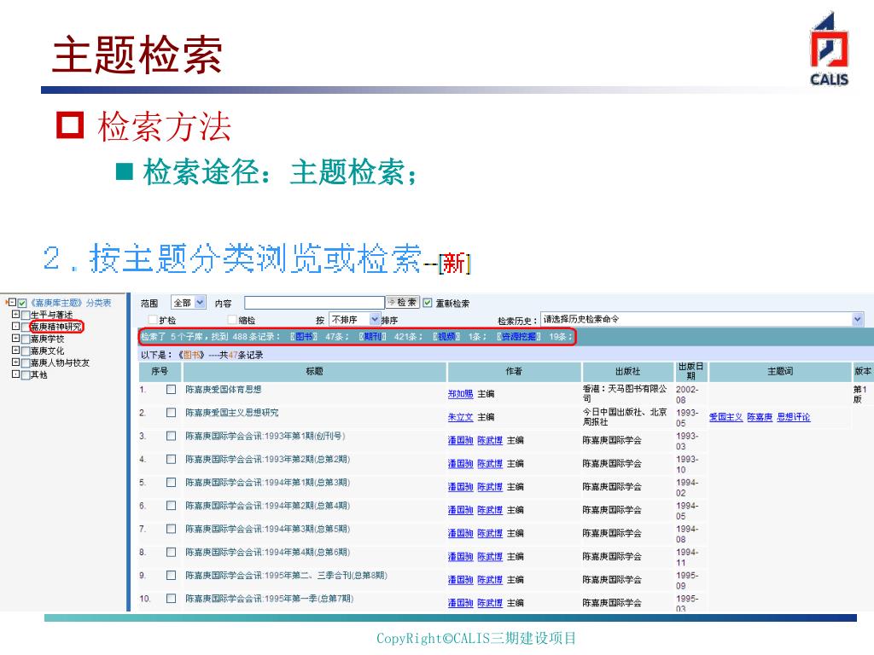Click the CALIS logo icon
Image resolution: width=874 pixels, height=655 pixels.
pyautogui.click(x=830, y=49)
